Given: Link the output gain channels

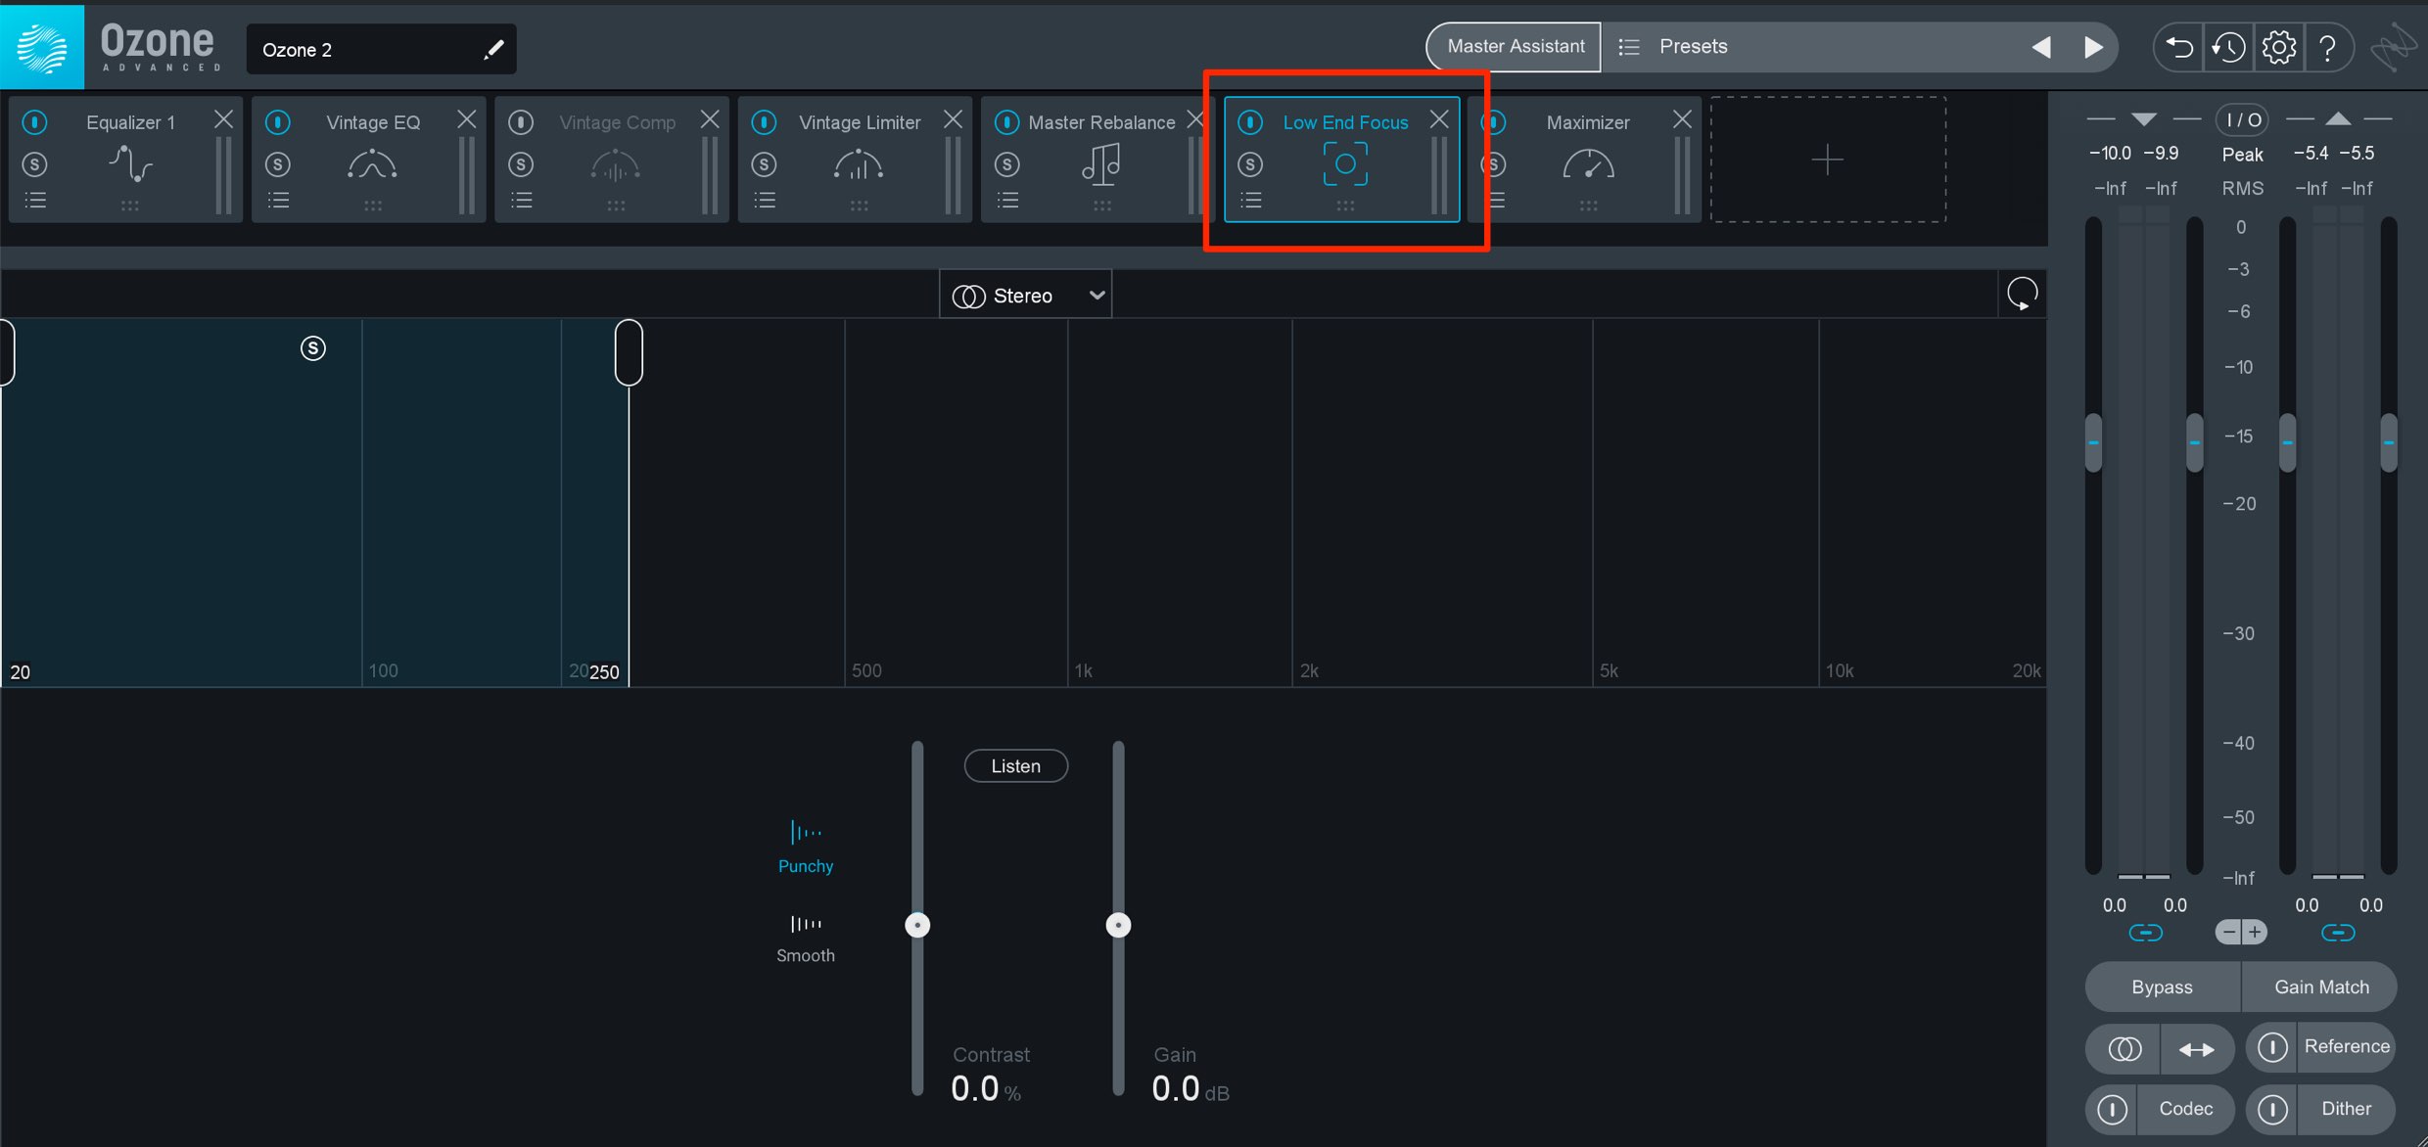Looking at the screenshot, I should pos(2338,933).
